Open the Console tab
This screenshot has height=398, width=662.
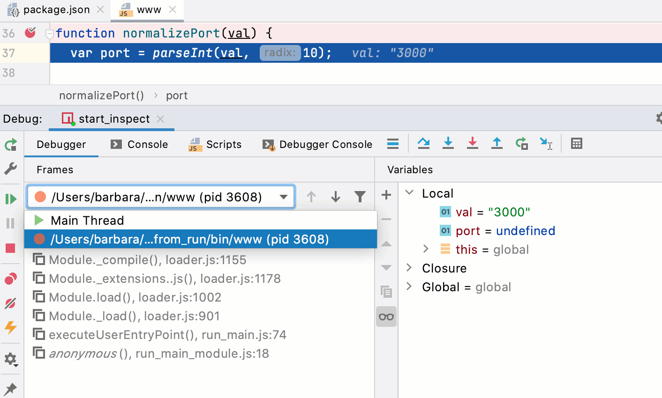pos(139,144)
